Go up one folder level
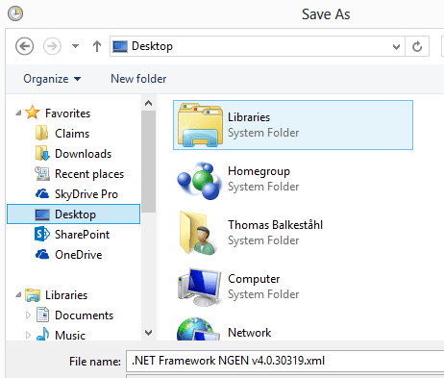 coord(97,46)
